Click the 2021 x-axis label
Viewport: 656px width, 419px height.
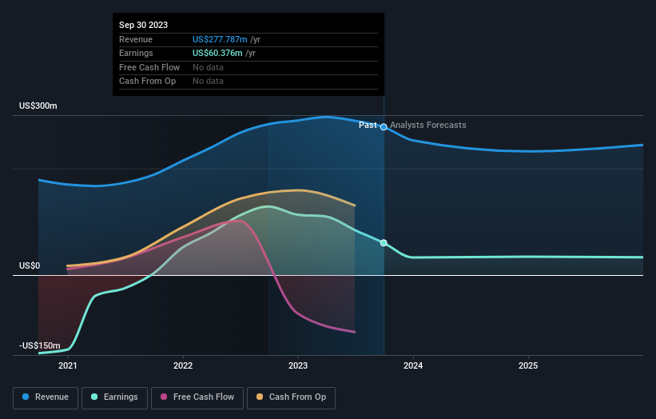[68, 366]
